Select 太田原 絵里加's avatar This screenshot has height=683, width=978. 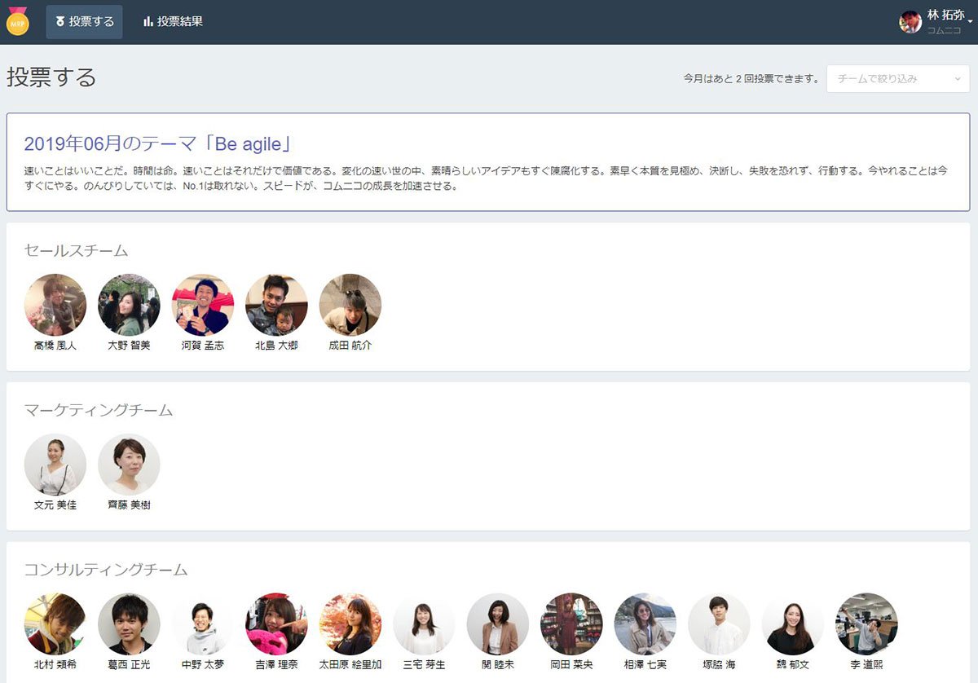(350, 624)
